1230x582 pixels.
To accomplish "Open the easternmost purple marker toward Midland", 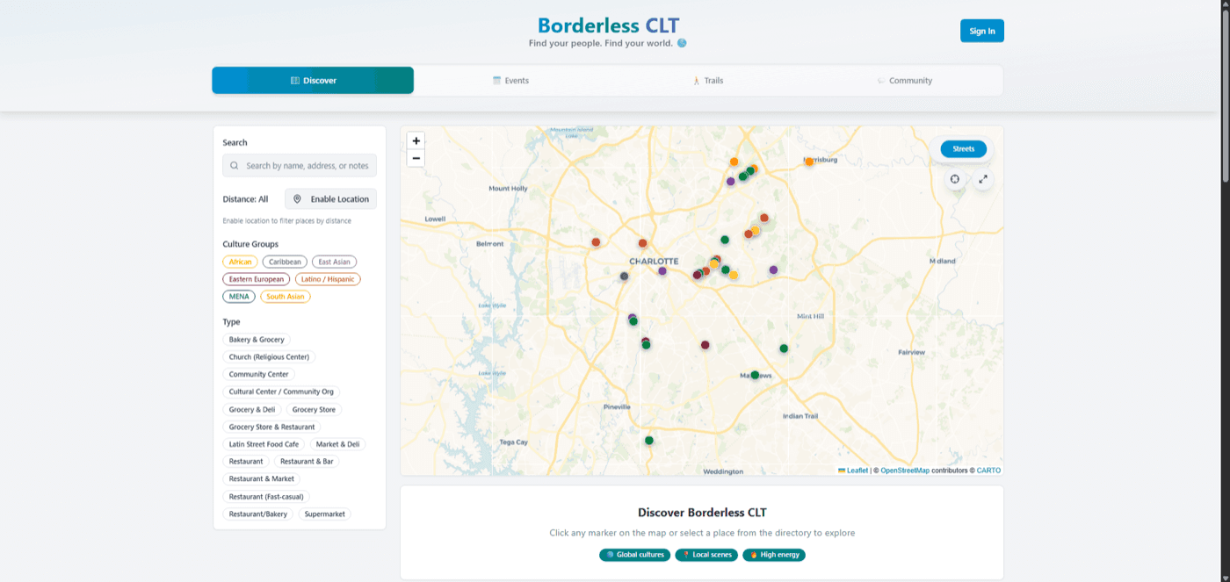I will pyautogui.click(x=773, y=269).
